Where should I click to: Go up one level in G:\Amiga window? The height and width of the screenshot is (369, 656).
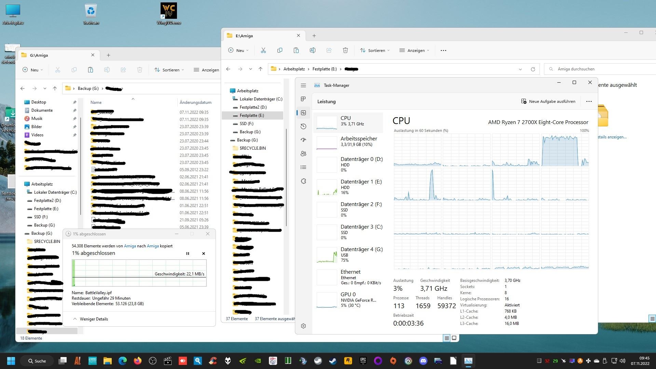[x=55, y=88]
